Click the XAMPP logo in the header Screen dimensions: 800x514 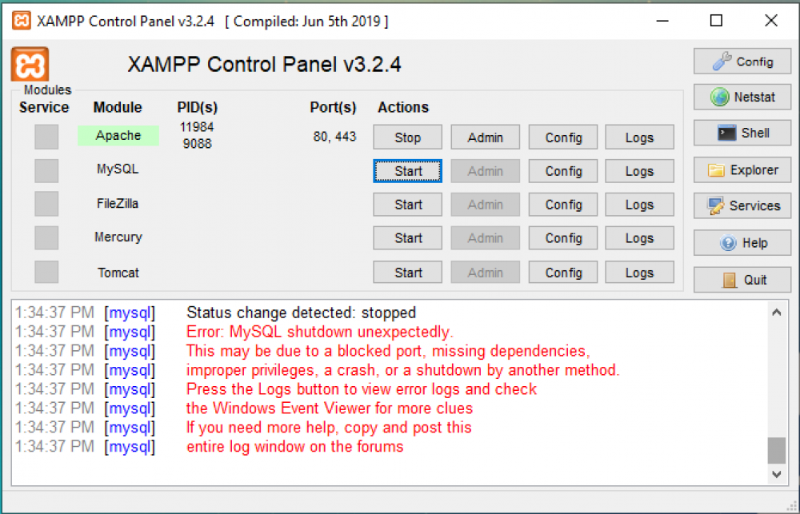[x=30, y=64]
